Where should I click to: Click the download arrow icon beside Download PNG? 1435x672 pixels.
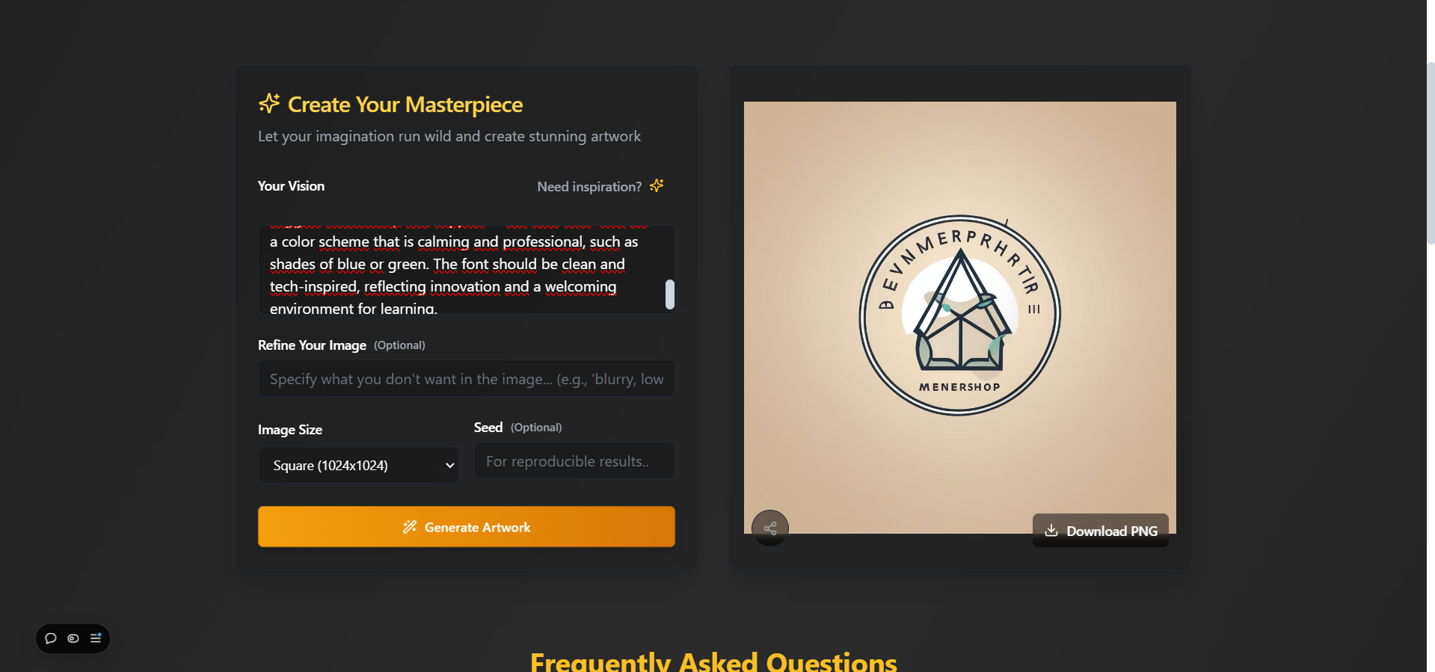click(1051, 530)
